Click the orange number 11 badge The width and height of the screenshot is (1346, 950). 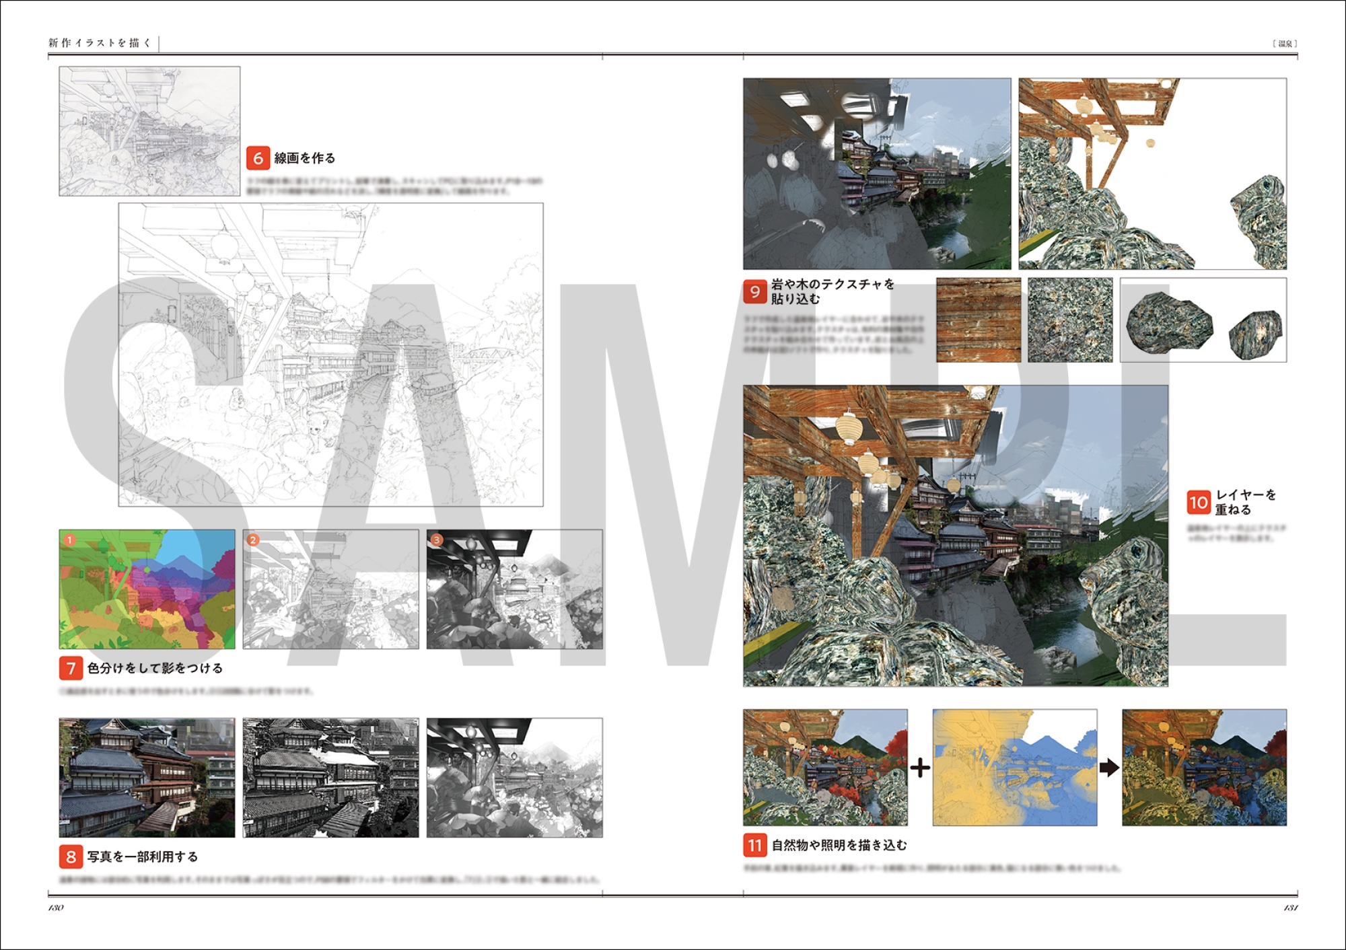(x=755, y=846)
